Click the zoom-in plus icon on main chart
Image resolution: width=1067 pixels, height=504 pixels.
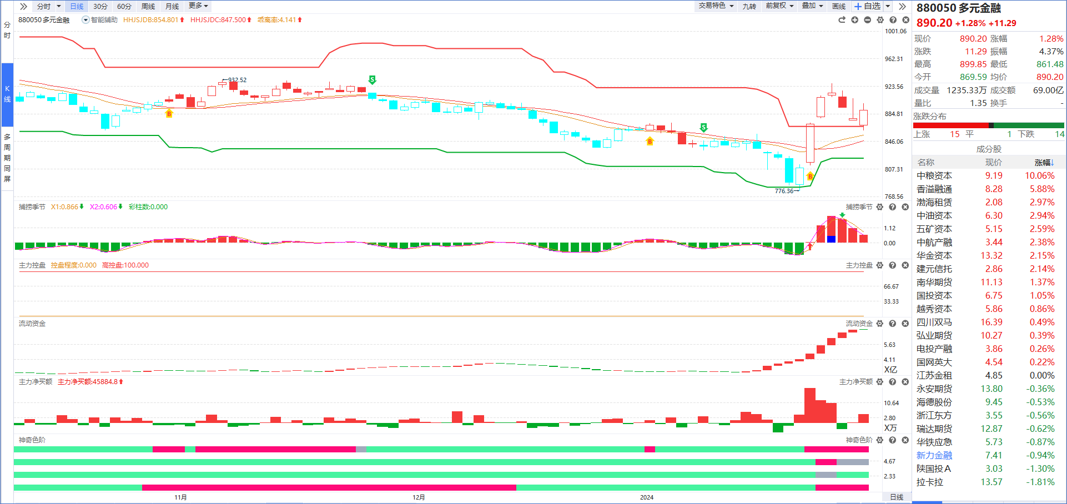coord(855,20)
